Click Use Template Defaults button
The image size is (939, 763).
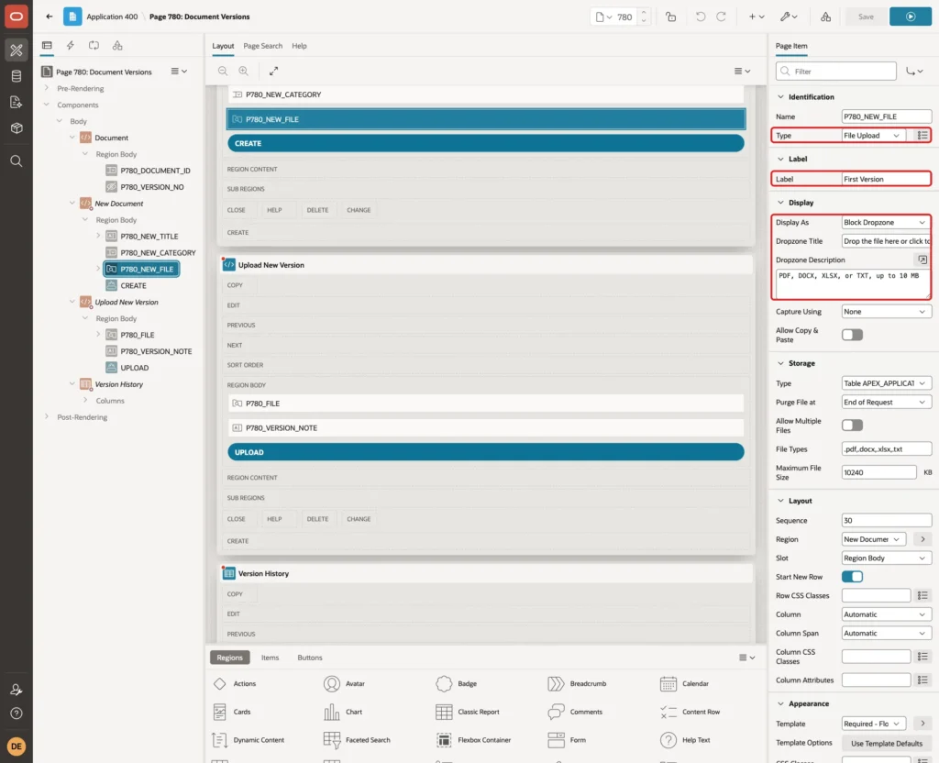(x=887, y=743)
